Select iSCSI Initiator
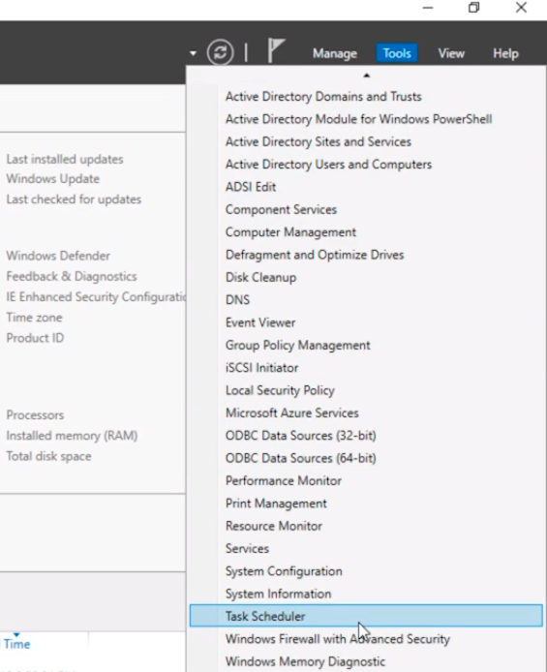The image size is (547, 672). (x=261, y=368)
